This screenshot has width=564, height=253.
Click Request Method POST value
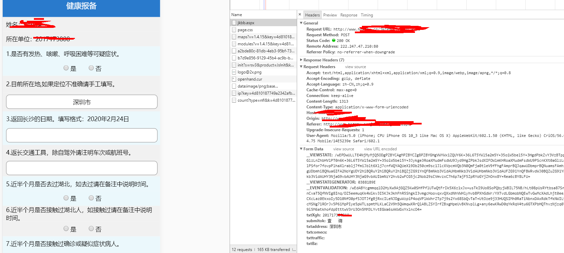point(345,35)
